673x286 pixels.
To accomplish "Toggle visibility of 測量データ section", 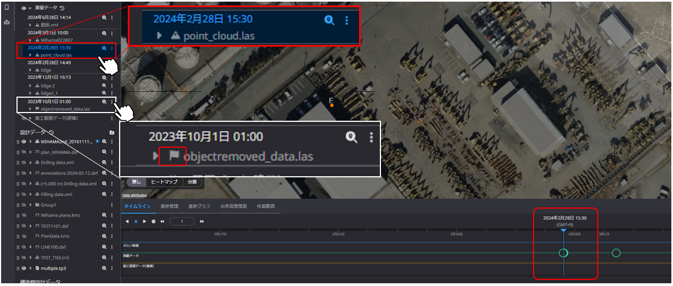I will (x=24, y=8).
